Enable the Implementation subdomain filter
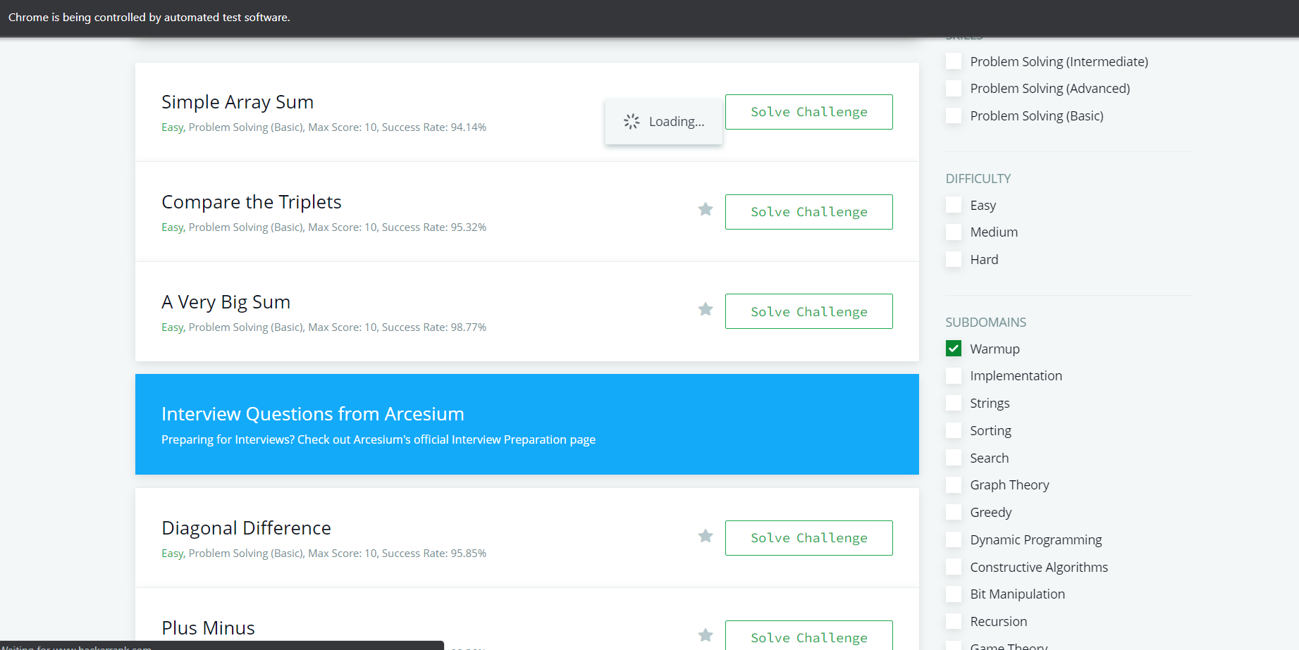 [x=953, y=375]
